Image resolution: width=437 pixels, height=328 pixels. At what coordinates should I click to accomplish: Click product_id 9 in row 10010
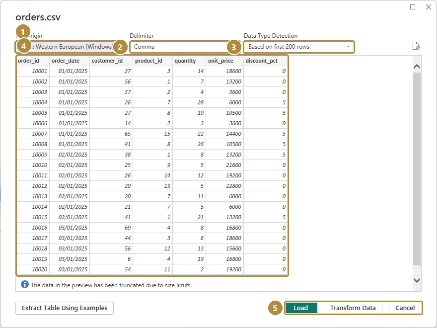pyautogui.click(x=153, y=165)
